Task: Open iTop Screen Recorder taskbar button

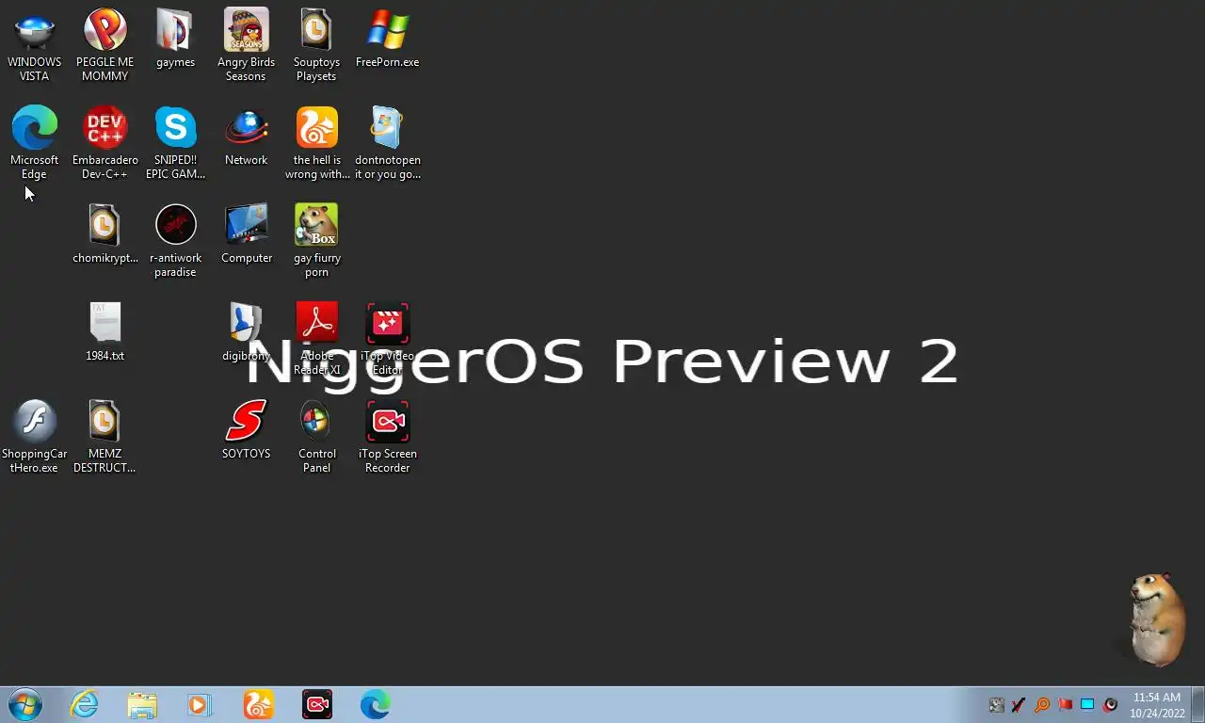Action: tap(316, 704)
